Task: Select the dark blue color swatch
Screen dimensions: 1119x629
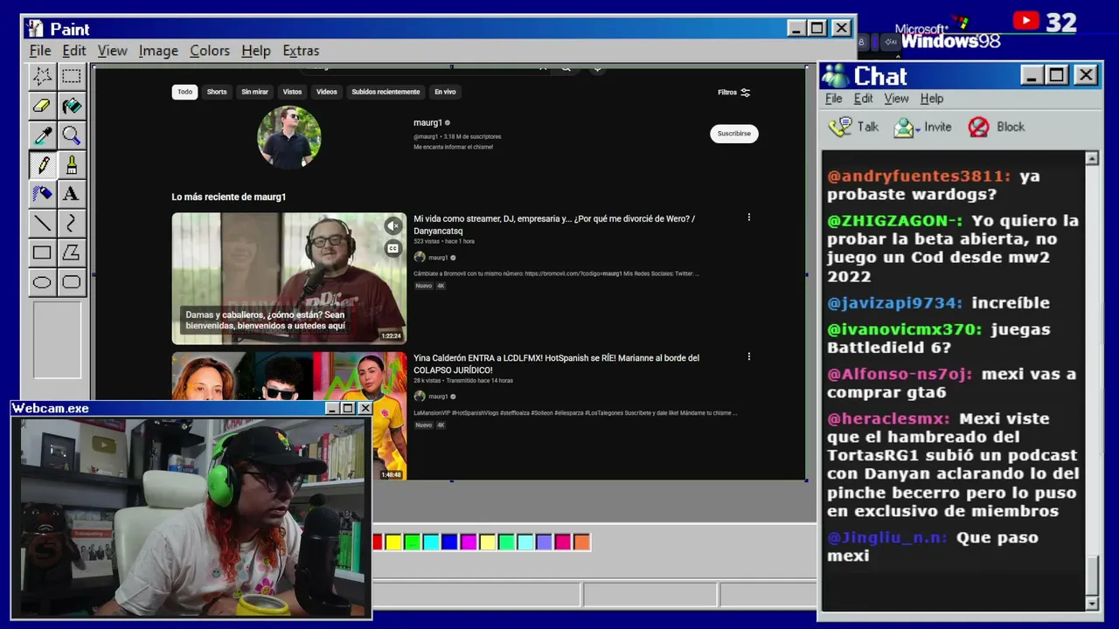Action: click(x=449, y=543)
